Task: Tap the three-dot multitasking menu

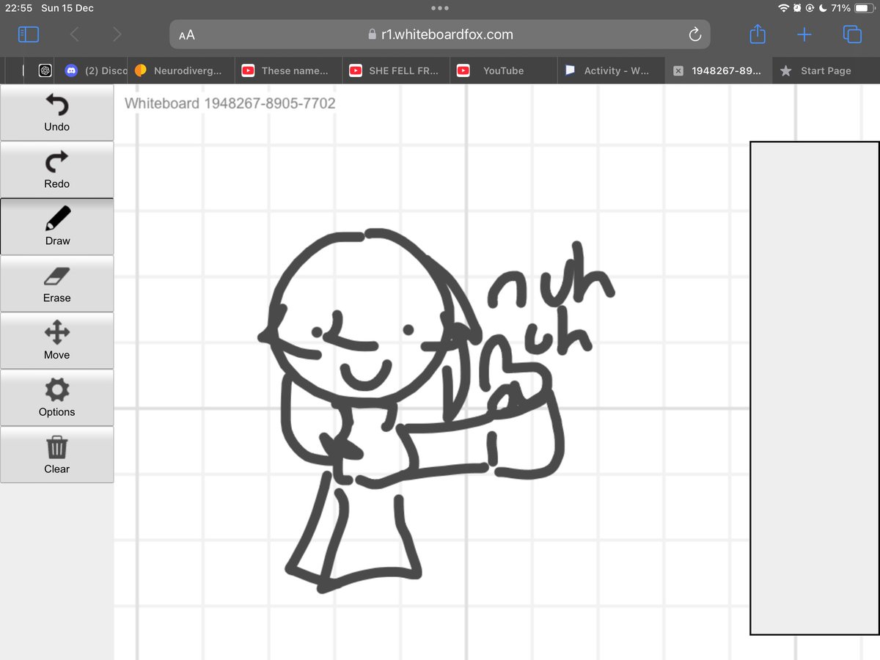Action: pos(440,8)
